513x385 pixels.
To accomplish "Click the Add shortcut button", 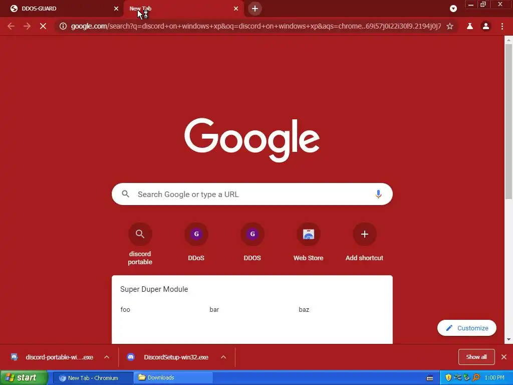I will [365, 242].
